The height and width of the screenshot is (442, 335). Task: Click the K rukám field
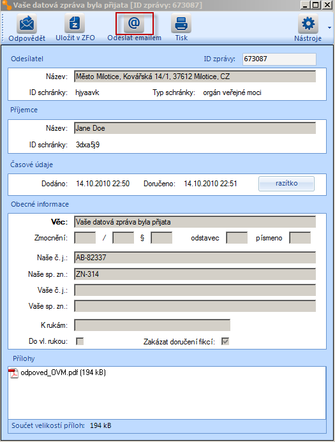point(153,325)
